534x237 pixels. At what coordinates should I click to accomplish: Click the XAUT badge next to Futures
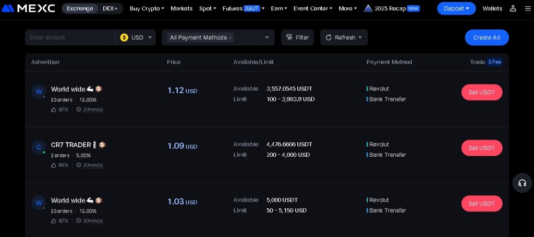click(252, 8)
